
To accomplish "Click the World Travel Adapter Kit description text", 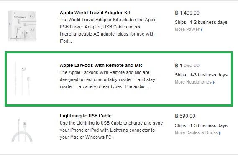I will coord(108,30).
